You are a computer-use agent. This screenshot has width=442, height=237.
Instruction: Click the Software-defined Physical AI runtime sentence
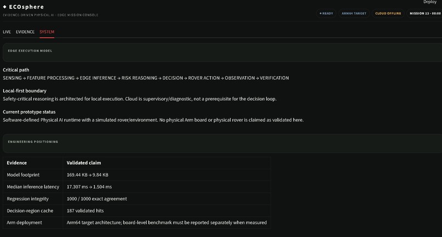pos(153,120)
